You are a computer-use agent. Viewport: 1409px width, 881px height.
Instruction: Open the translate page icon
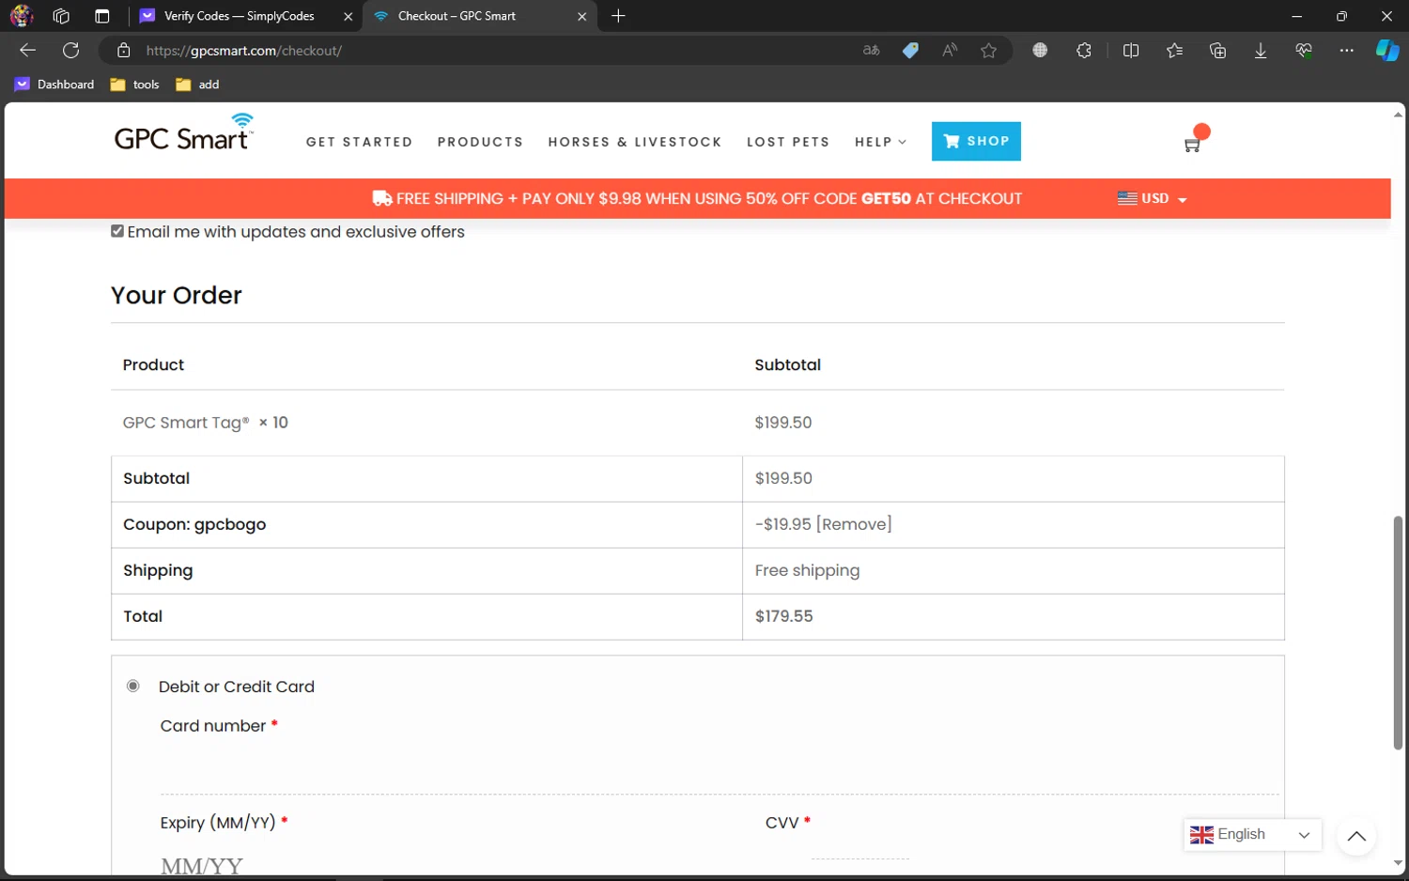pyautogui.click(x=871, y=51)
